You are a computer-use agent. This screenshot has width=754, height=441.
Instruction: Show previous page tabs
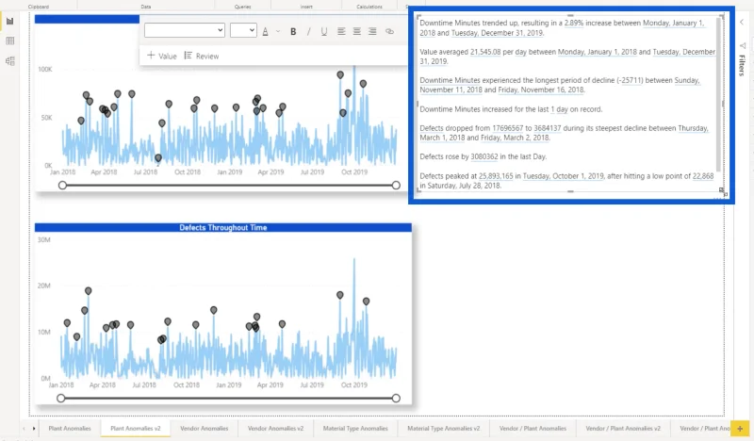click(25, 428)
